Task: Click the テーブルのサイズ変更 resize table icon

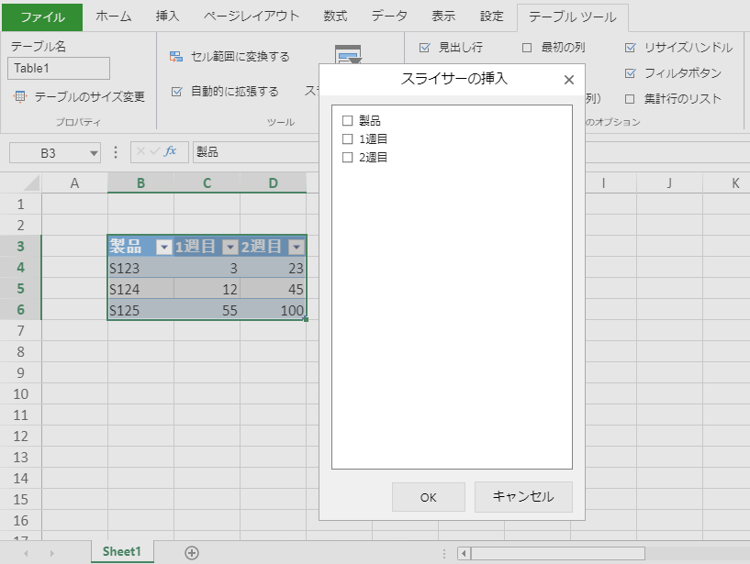Action: click(x=20, y=96)
